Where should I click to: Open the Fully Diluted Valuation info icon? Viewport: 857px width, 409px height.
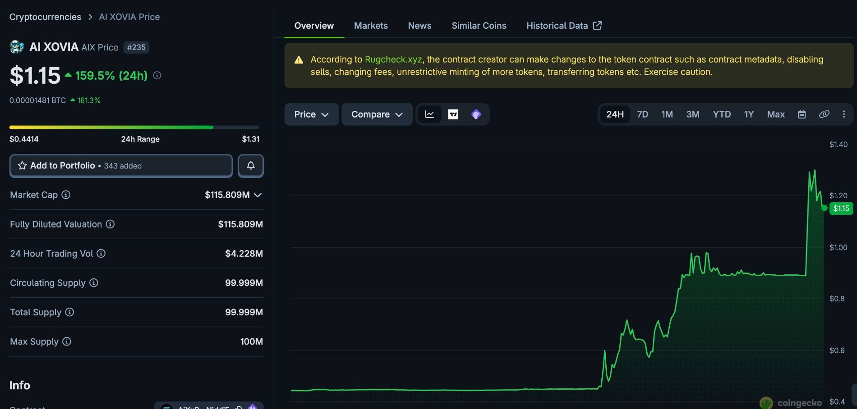coord(110,224)
